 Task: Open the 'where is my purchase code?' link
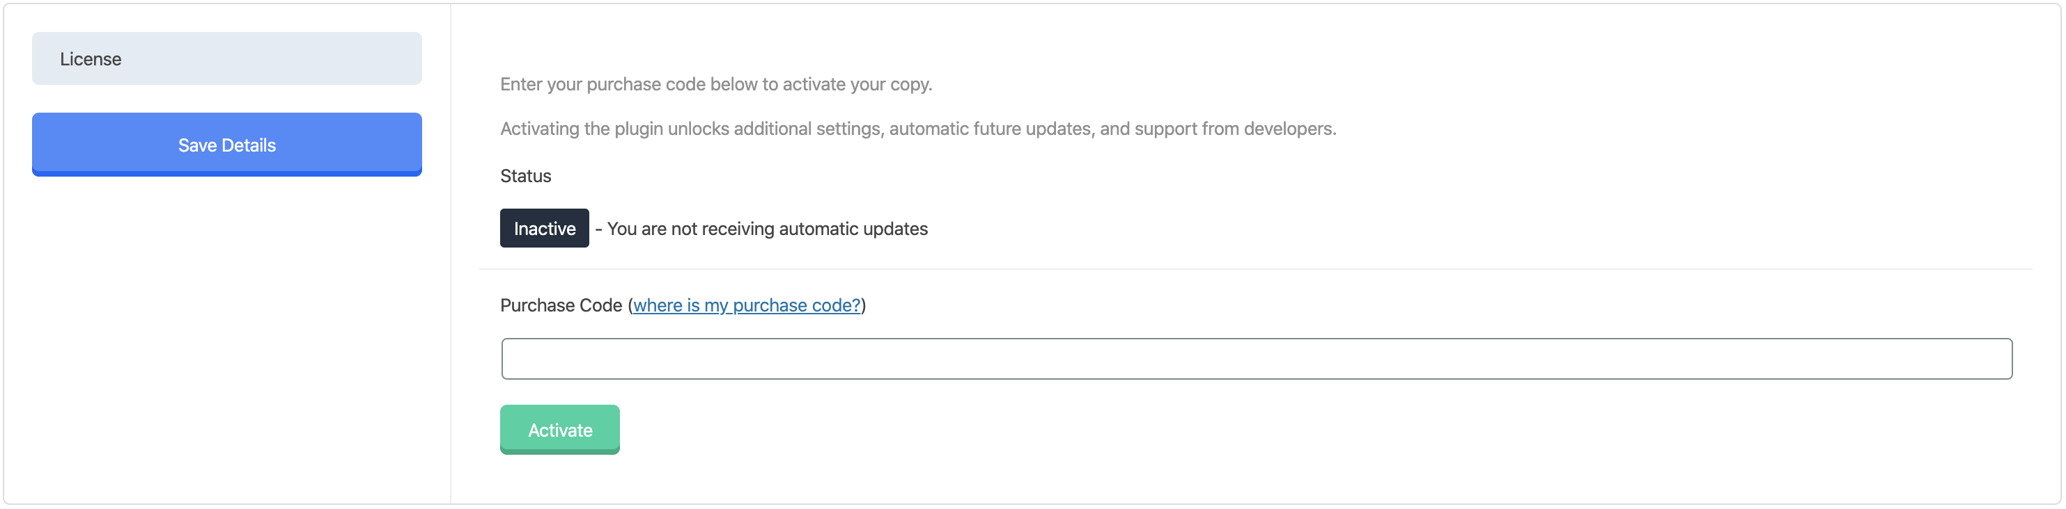pos(747,306)
